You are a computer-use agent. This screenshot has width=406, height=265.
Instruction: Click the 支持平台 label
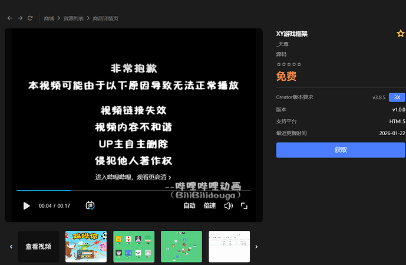point(286,122)
